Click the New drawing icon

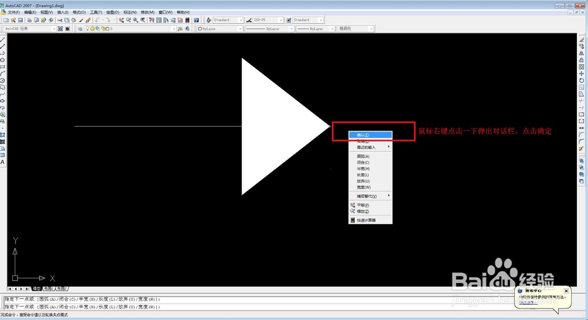6,20
